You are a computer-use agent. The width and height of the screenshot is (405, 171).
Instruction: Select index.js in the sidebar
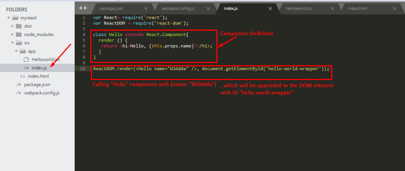click(x=39, y=68)
